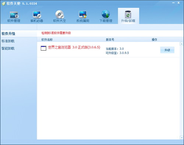Close the 软件天使 window
This screenshot has height=145, width=184.
[178, 3]
